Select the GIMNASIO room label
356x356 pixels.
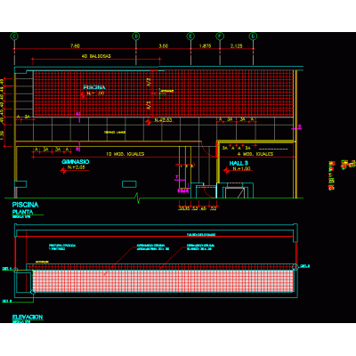click(x=76, y=162)
